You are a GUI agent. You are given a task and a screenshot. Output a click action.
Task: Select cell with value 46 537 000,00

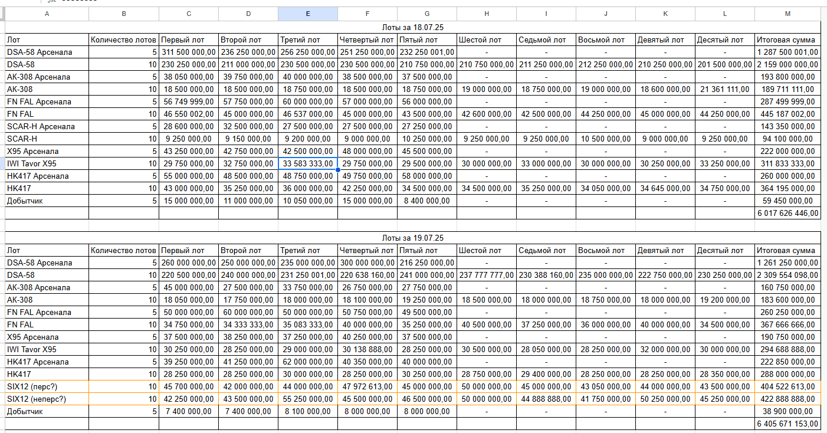click(308, 114)
